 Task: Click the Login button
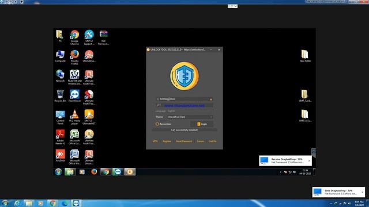[202, 124]
